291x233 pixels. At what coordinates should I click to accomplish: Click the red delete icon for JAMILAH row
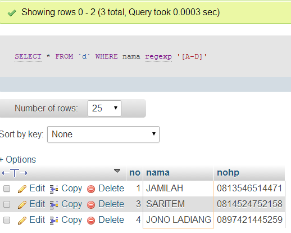(91, 189)
